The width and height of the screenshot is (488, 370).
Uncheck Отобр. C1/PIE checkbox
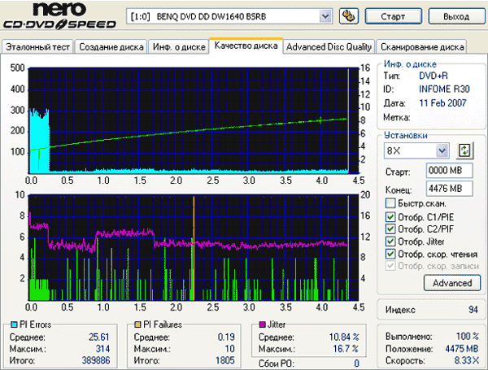(x=390, y=217)
